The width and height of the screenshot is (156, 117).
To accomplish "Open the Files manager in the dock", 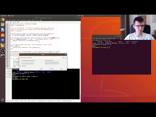I will (3, 25).
